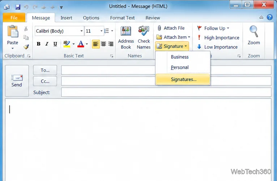277x181 pixels.
Task: Click the To... button
Action: point(45,70)
